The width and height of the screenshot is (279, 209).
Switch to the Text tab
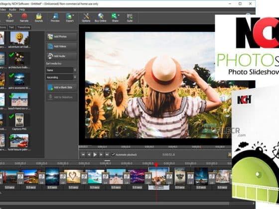[11, 27]
